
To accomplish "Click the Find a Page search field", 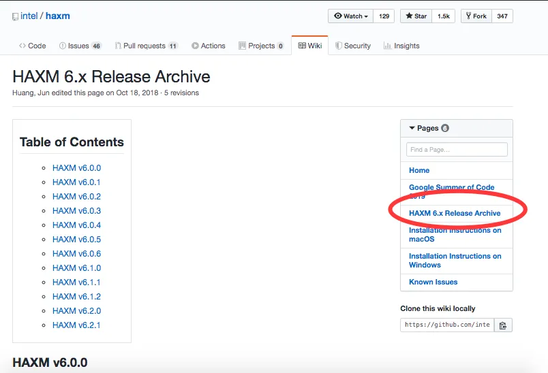I will click(x=457, y=149).
